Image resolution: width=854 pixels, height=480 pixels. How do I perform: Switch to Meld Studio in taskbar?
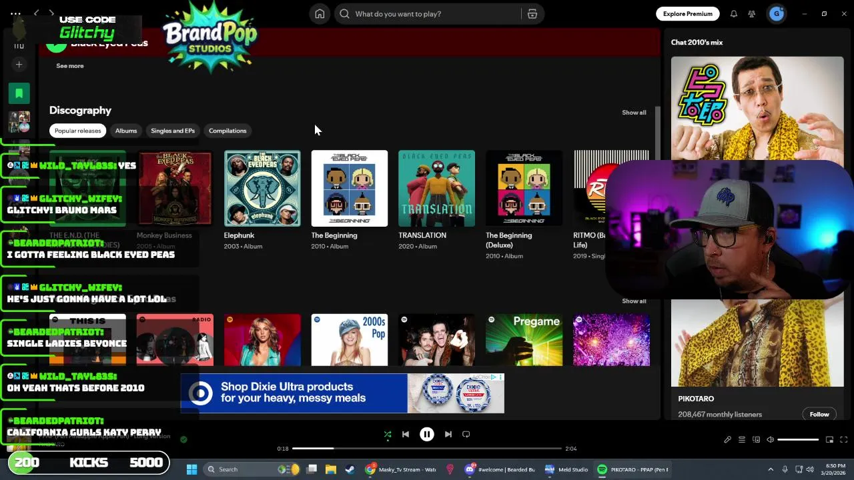coord(566,469)
